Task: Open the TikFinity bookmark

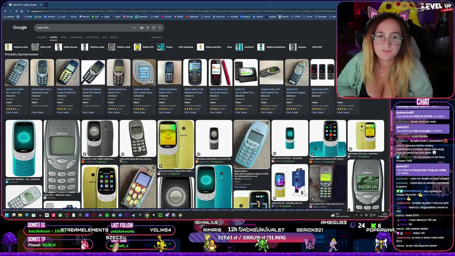Action: [128, 17]
